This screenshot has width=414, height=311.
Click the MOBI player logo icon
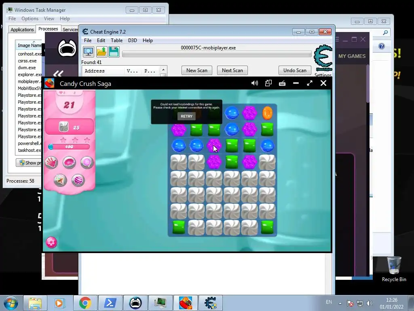pos(67,48)
